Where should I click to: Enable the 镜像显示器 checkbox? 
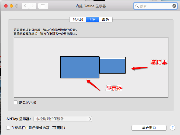pyautogui.click(x=16, y=102)
